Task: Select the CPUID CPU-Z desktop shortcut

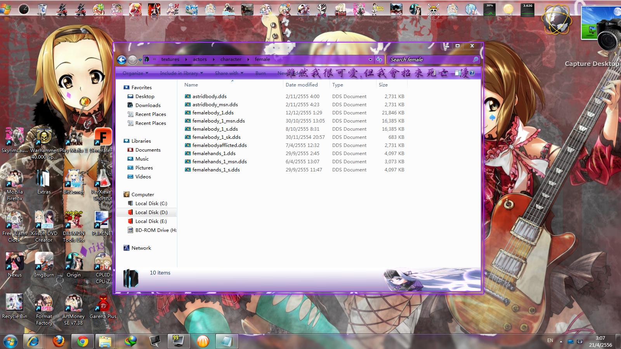Action: tap(103, 268)
